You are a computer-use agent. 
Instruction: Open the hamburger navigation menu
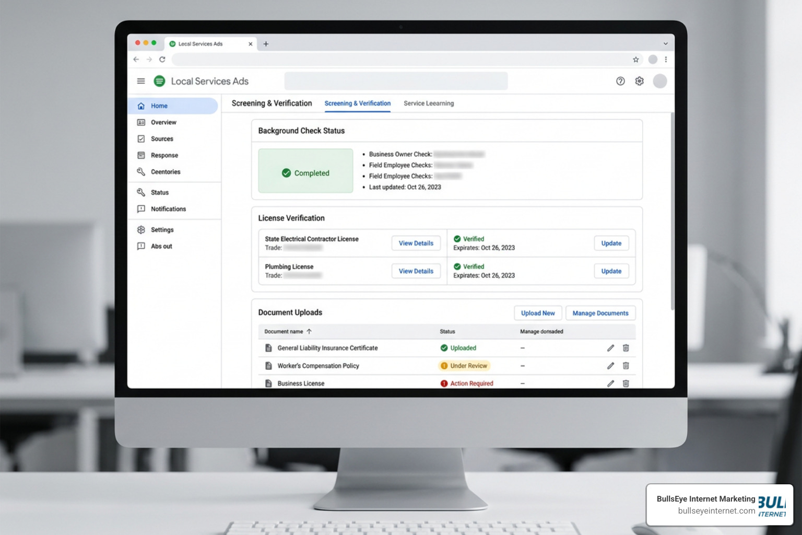[x=141, y=81]
